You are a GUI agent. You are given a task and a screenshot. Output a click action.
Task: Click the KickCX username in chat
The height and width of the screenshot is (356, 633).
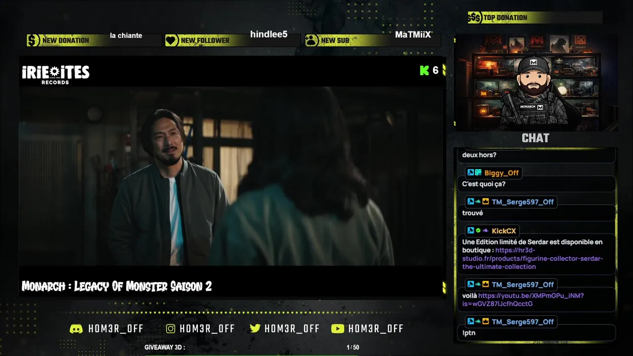(x=503, y=231)
